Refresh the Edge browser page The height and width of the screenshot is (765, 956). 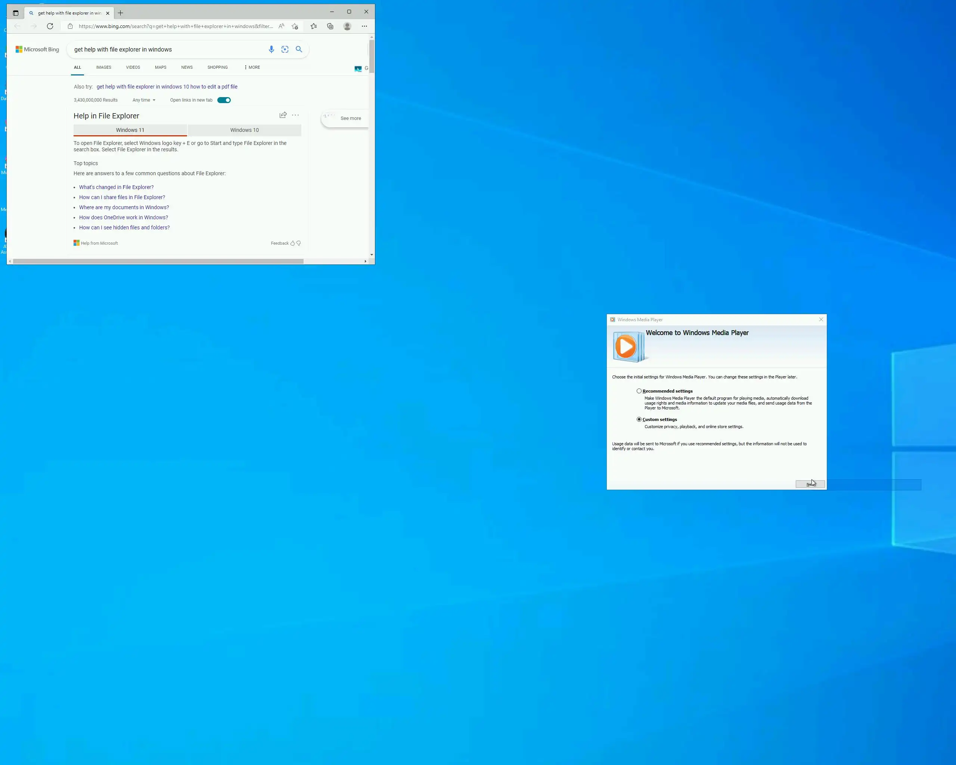tap(50, 26)
